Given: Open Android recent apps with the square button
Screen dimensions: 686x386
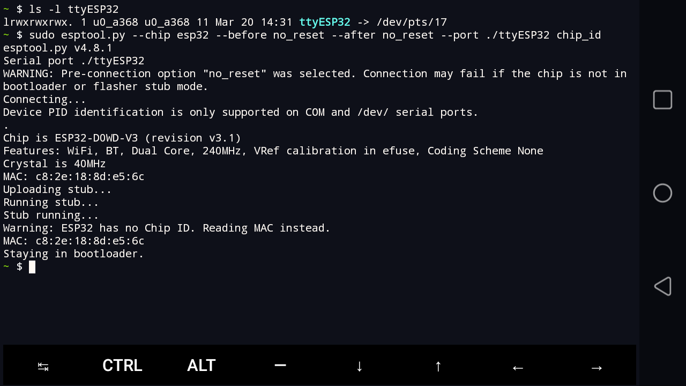Looking at the screenshot, I should pos(662,100).
